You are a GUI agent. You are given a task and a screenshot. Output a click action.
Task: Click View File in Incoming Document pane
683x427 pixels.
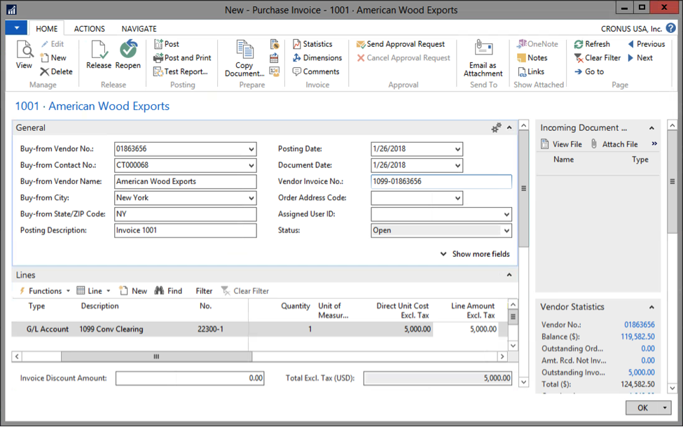[x=562, y=144]
